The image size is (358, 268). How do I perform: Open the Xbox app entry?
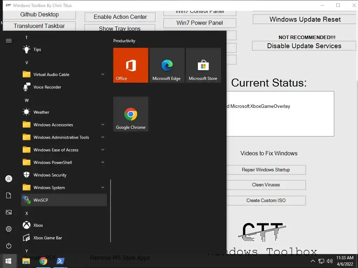click(x=64, y=225)
